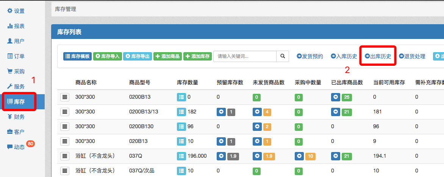The height and width of the screenshot is (177, 444).
Task: Open the 出库历史 link
Action: 378,56
